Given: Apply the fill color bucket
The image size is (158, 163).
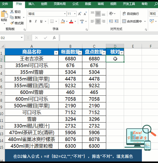Looking at the screenshot, I should coord(63,21).
